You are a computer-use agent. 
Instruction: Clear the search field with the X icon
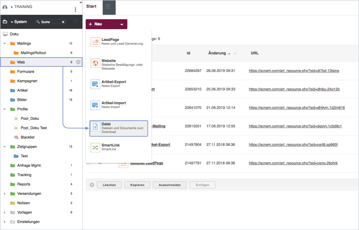63,22
